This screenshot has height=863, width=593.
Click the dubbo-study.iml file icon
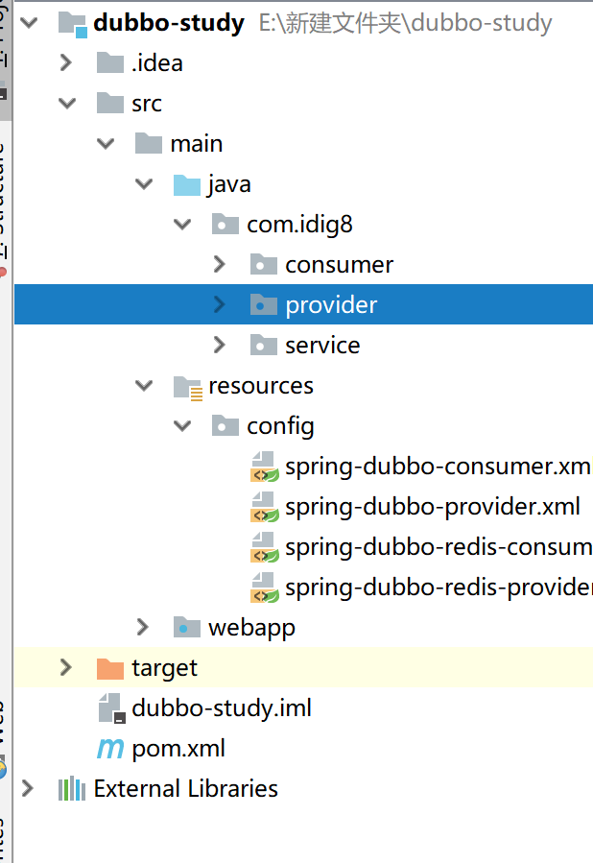click(110, 708)
